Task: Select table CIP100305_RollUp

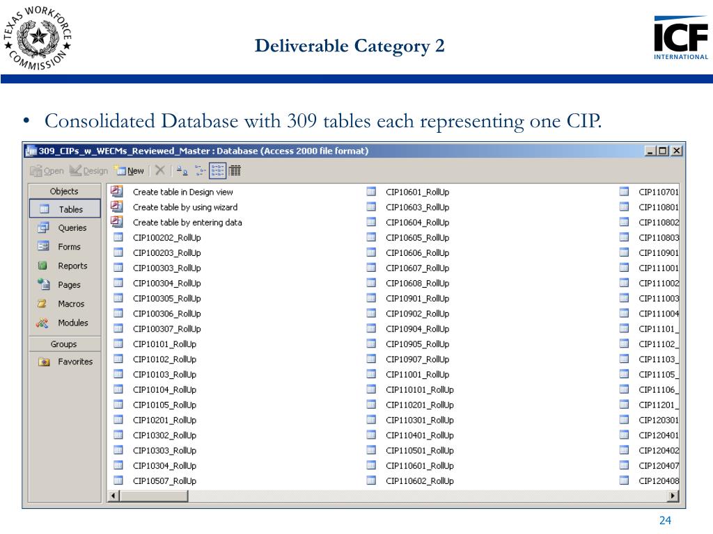Action: click(x=167, y=298)
